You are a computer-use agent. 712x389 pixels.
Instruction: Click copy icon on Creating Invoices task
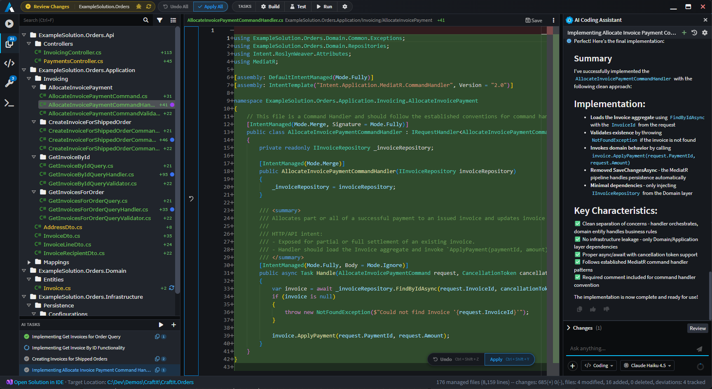tap(157, 359)
